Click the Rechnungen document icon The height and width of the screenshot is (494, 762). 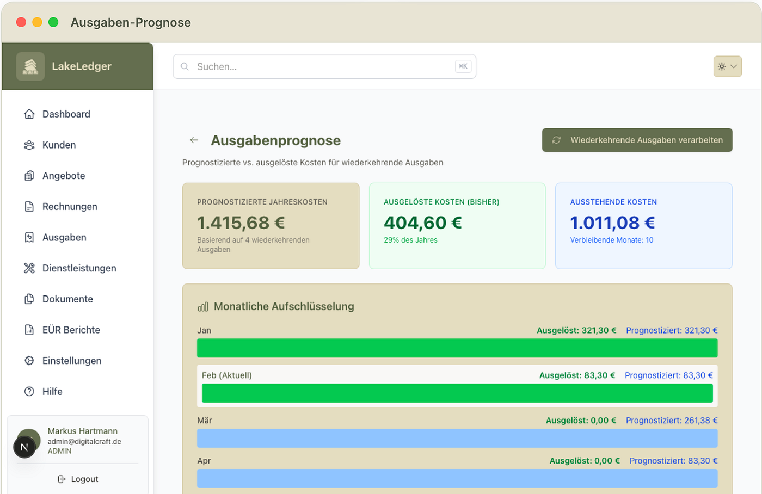29,206
